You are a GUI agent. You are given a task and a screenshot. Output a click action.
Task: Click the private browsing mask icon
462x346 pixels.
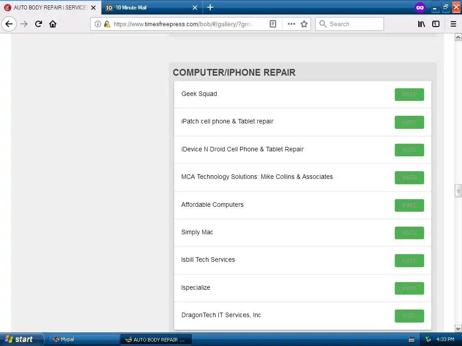(420, 7)
